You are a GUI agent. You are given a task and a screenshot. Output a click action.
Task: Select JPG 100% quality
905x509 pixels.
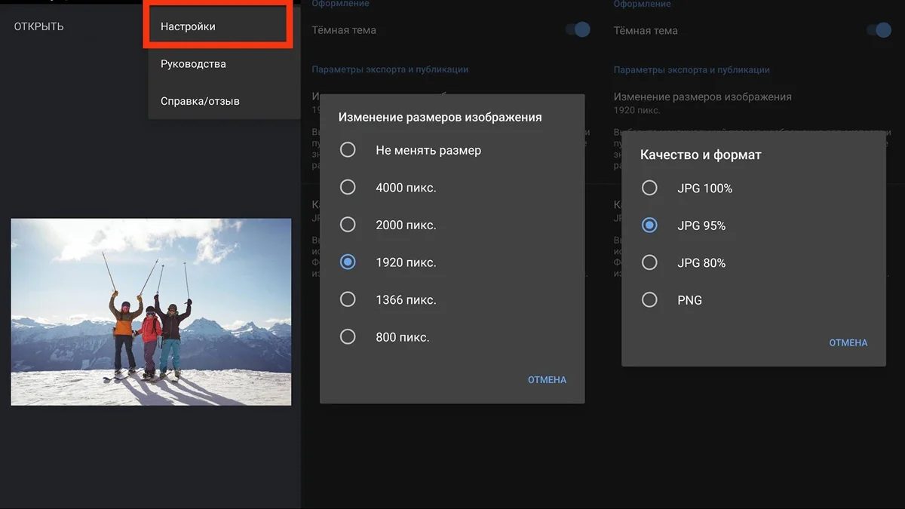click(649, 189)
